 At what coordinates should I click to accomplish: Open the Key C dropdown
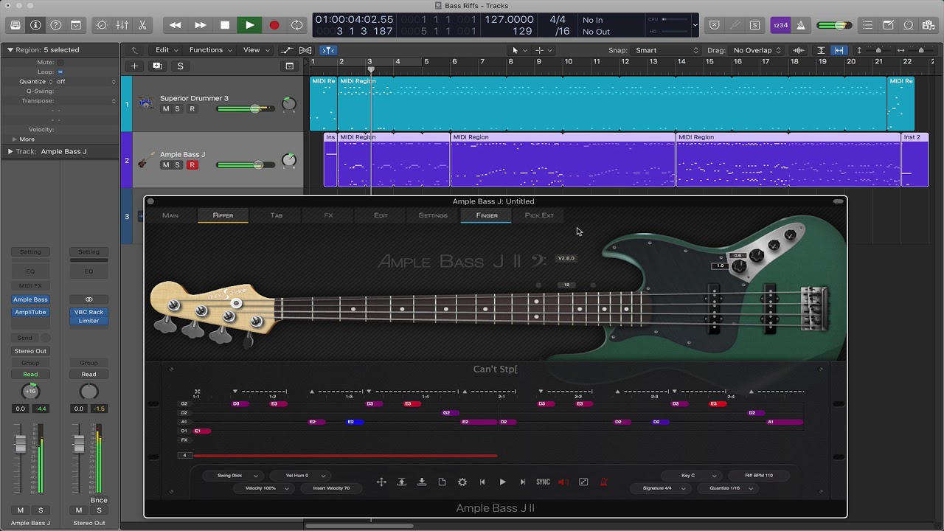691,476
